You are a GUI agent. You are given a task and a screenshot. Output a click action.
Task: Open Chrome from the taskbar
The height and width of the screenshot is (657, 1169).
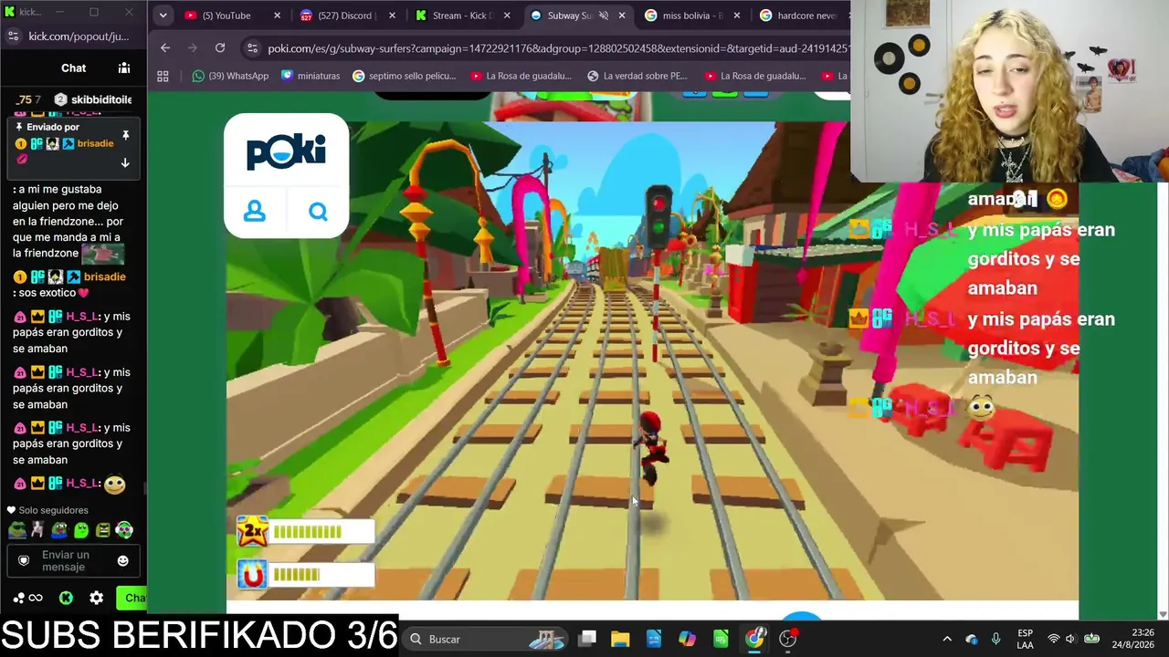754,639
